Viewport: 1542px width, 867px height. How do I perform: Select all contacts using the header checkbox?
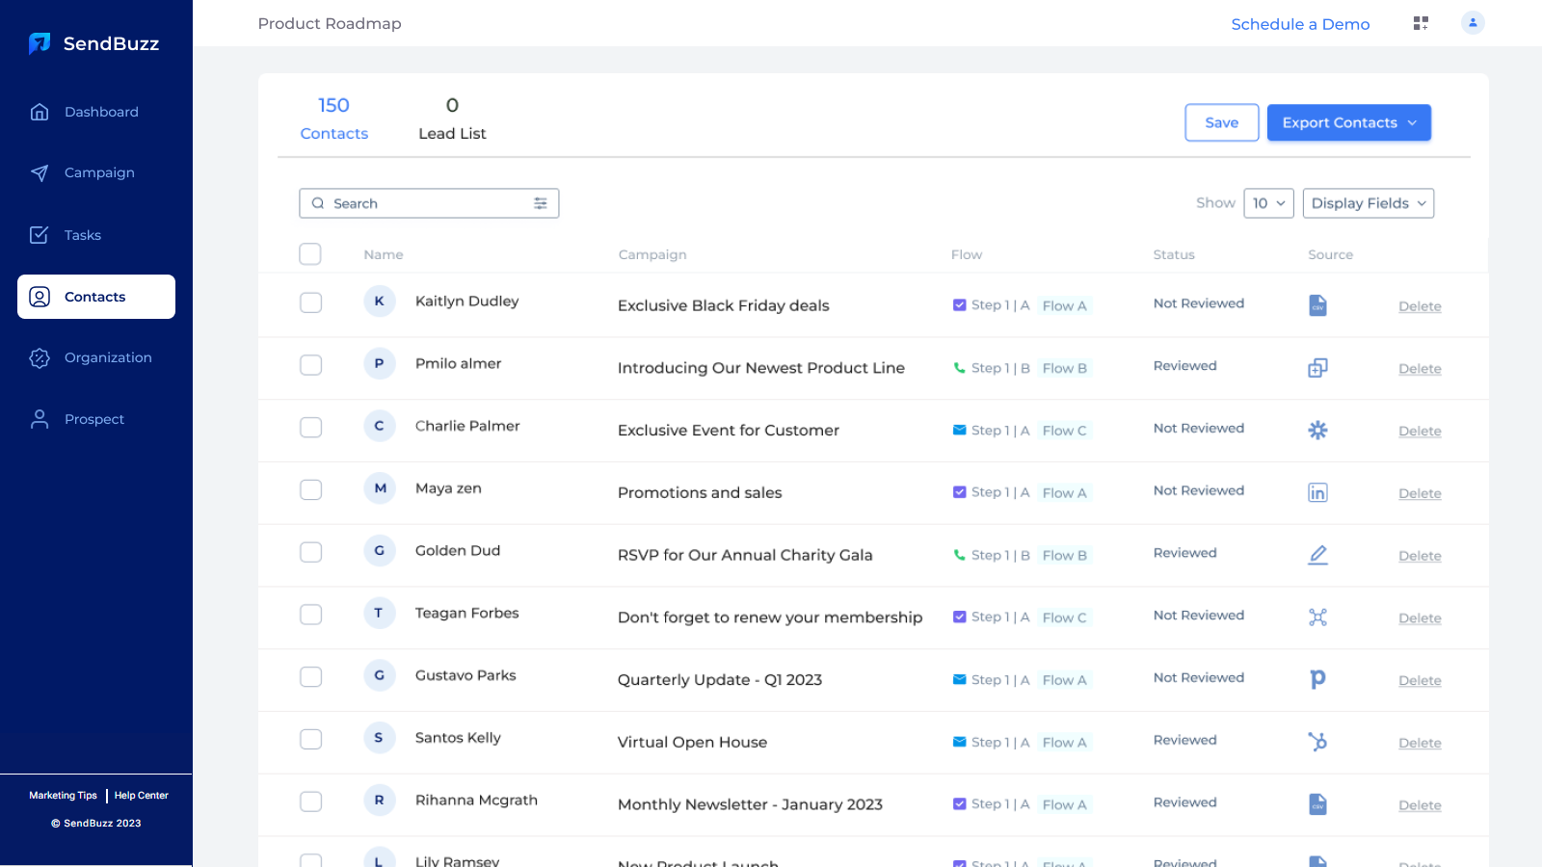coord(310,253)
